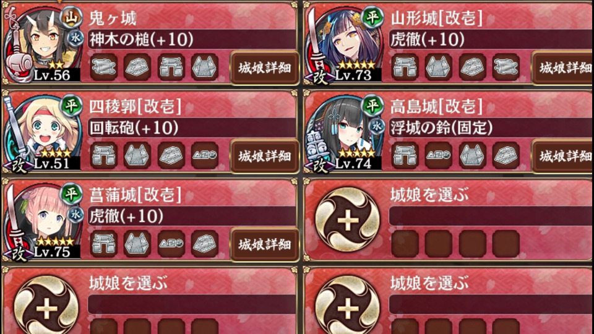Click the 山 terrain badge on 鬼ヶ城
Image resolution: width=594 pixels, height=334 pixels.
click(x=71, y=17)
